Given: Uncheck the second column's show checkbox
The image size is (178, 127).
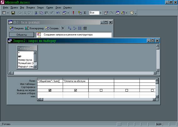Looking at the screenshot, I should point(76,90).
